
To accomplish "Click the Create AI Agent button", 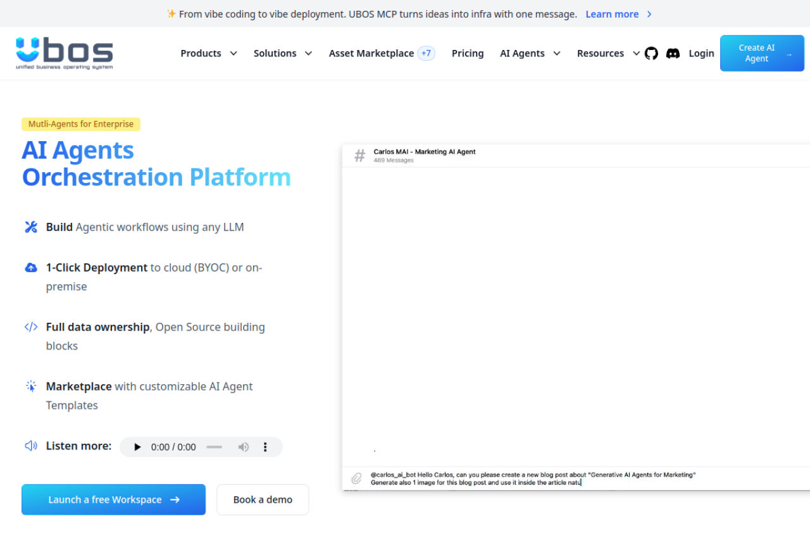I will 762,53.
